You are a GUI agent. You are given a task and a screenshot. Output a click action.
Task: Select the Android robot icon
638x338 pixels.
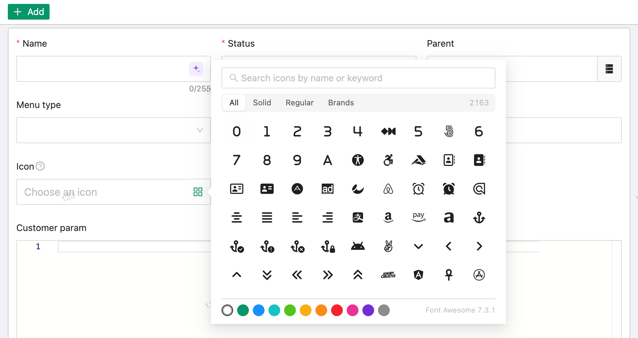click(358, 246)
